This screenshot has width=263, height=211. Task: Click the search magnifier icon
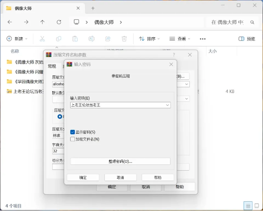[x=252, y=22]
